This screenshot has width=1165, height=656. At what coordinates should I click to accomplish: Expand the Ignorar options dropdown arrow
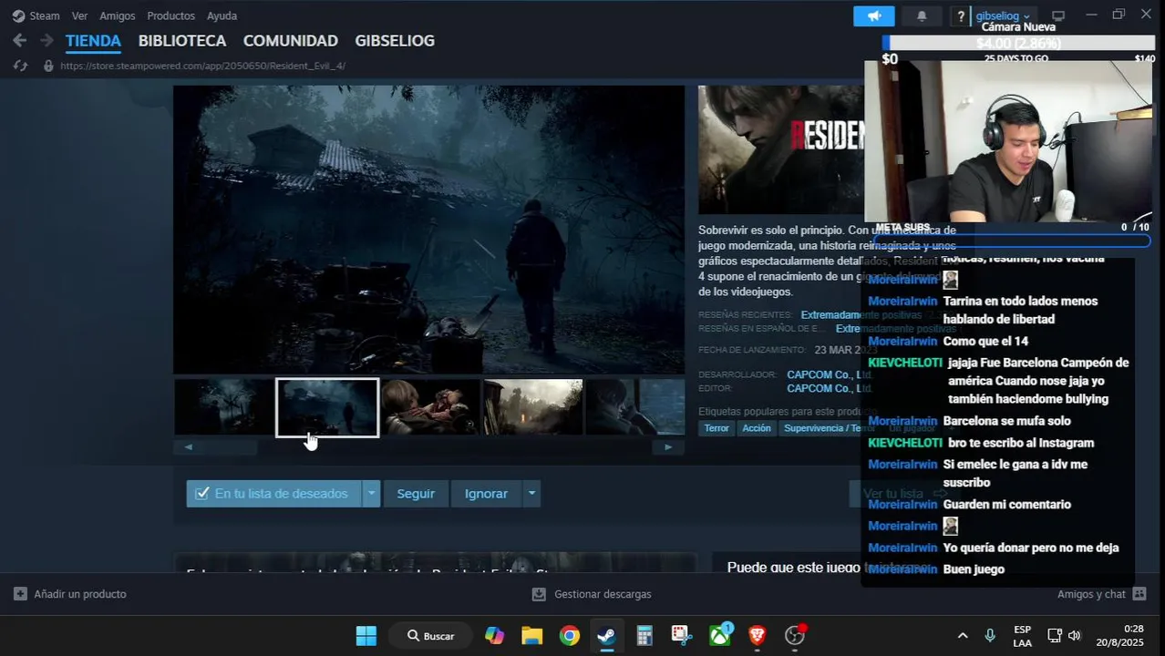[531, 494]
